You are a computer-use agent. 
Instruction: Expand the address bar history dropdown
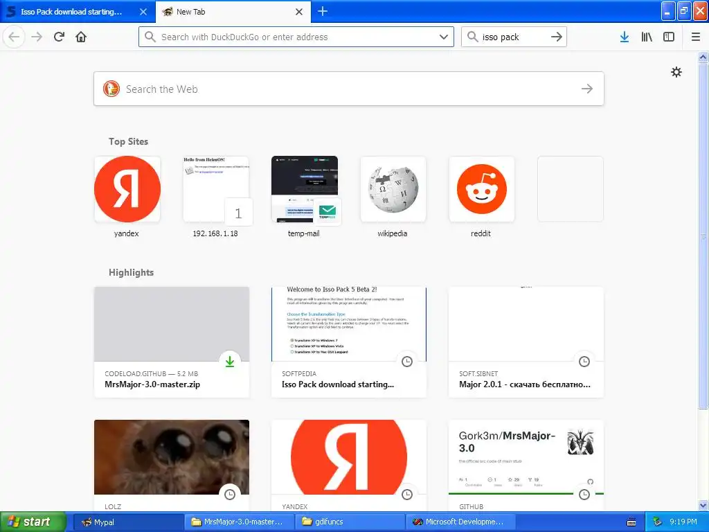click(444, 37)
